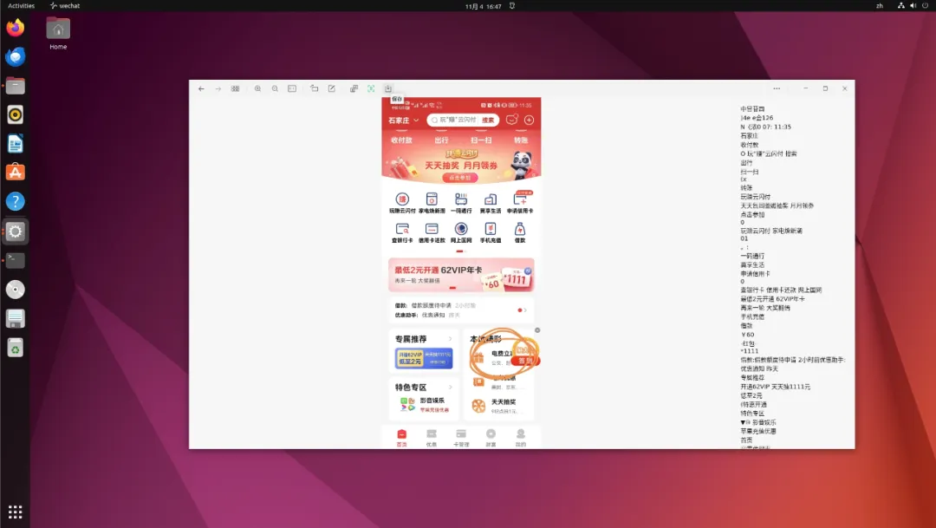The image size is (936, 528).
Task: Click the overlapping-windows toolbar icon
Action: pos(354,88)
